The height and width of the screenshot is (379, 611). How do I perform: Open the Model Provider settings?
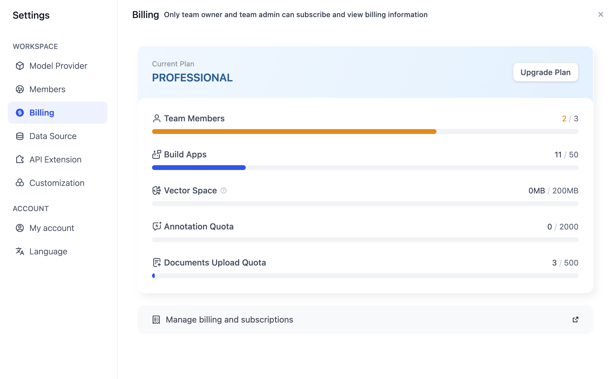[x=58, y=66]
